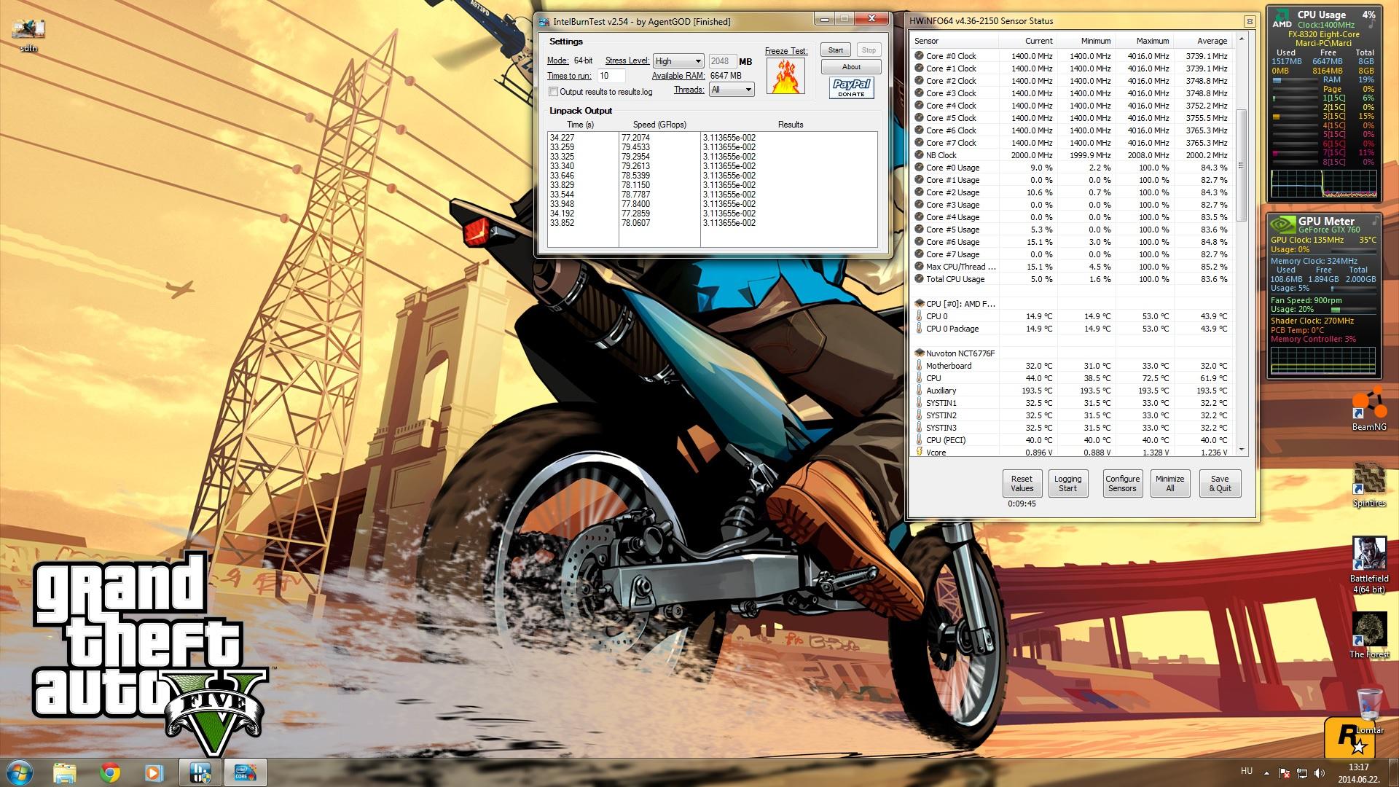
Task: Open the Stress Level dropdown
Action: coord(678,61)
